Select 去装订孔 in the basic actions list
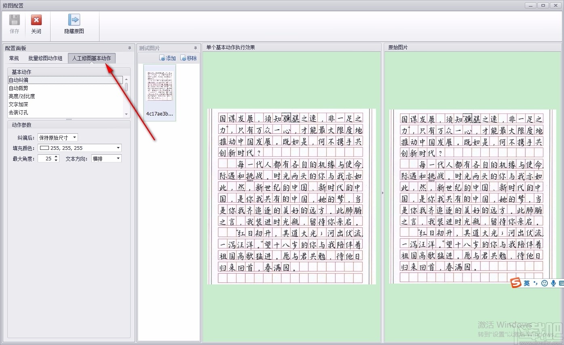 pyautogui.click(x=65, y=112)
